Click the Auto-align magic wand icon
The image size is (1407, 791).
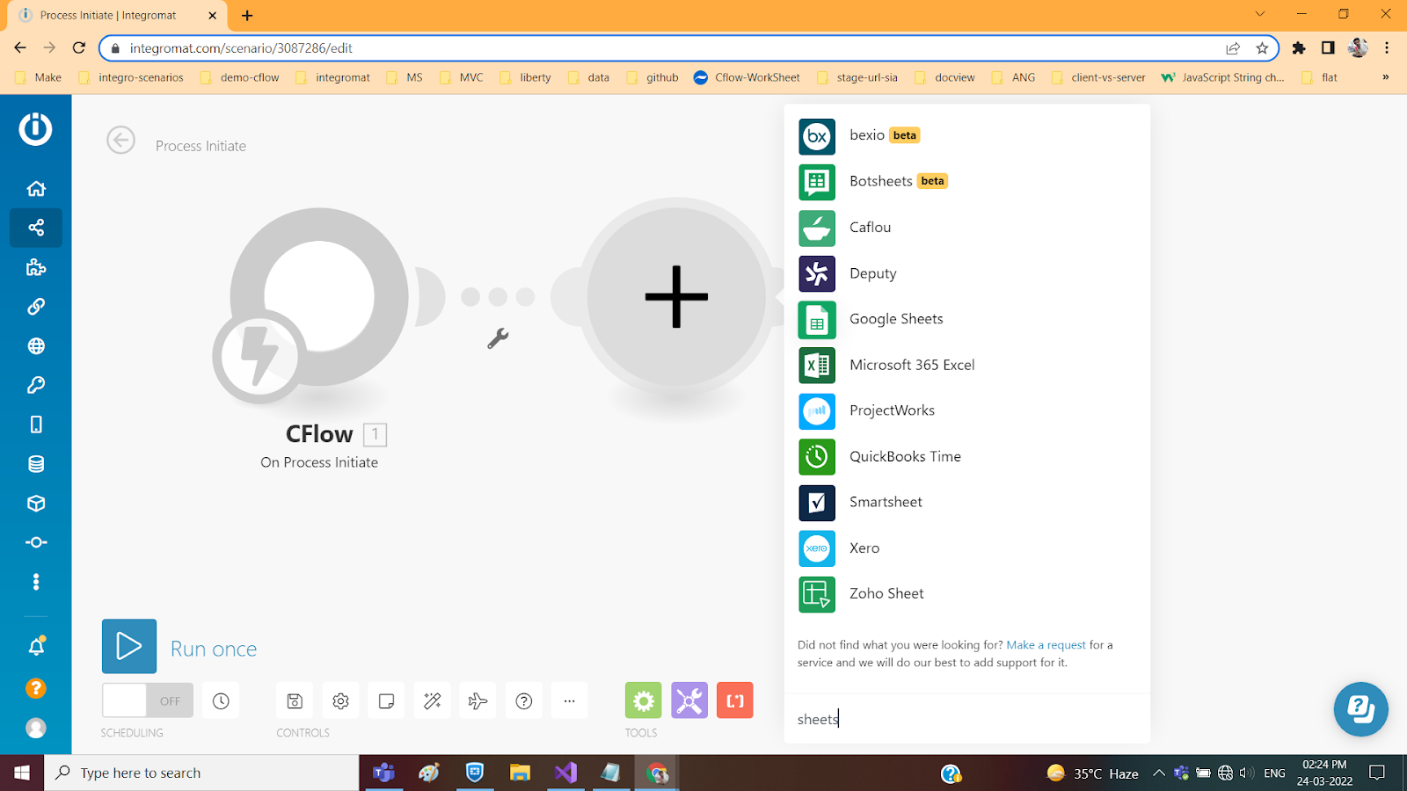pos(432,700)
